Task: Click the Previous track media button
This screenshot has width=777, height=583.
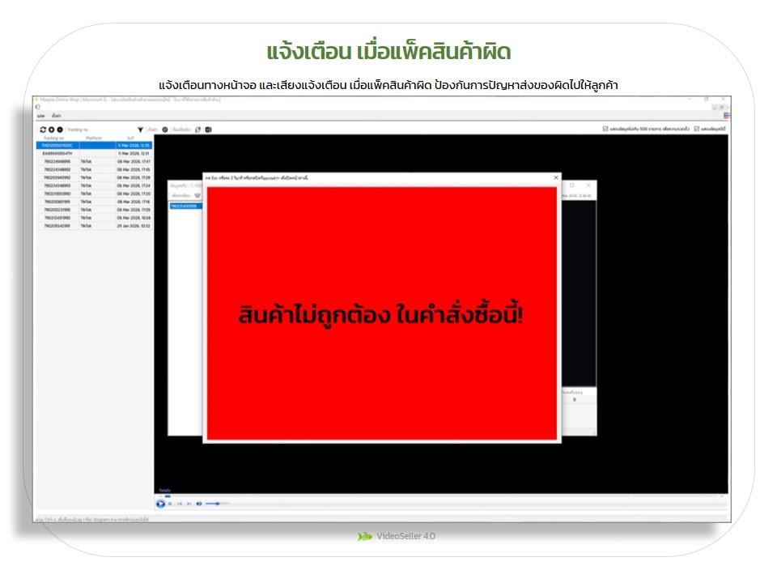Action: pos(180,504)
